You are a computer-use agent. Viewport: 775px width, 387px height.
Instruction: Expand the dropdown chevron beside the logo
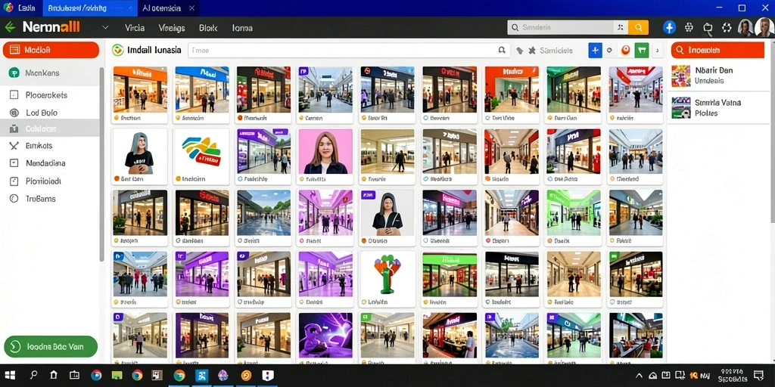pyautogui.click(x=105, y=28)
